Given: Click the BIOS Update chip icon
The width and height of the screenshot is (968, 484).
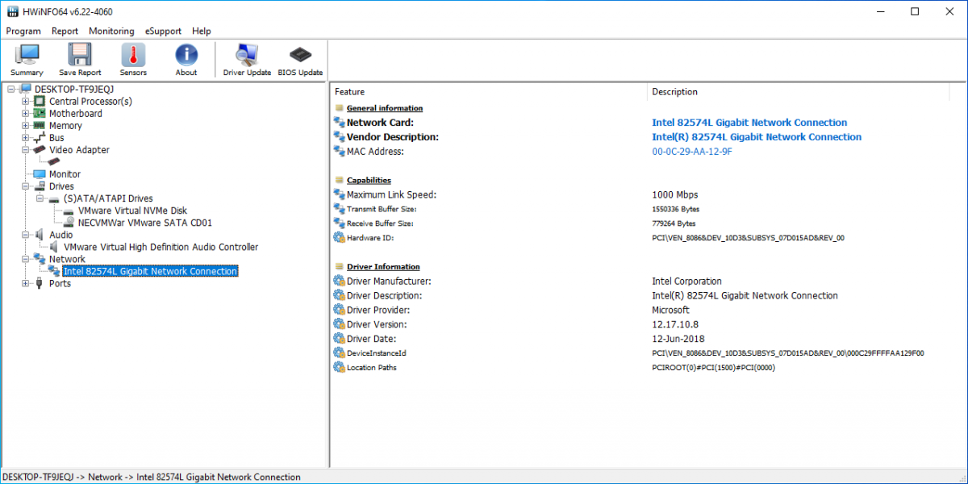Looking at the screenshot, I should [300, 60].
